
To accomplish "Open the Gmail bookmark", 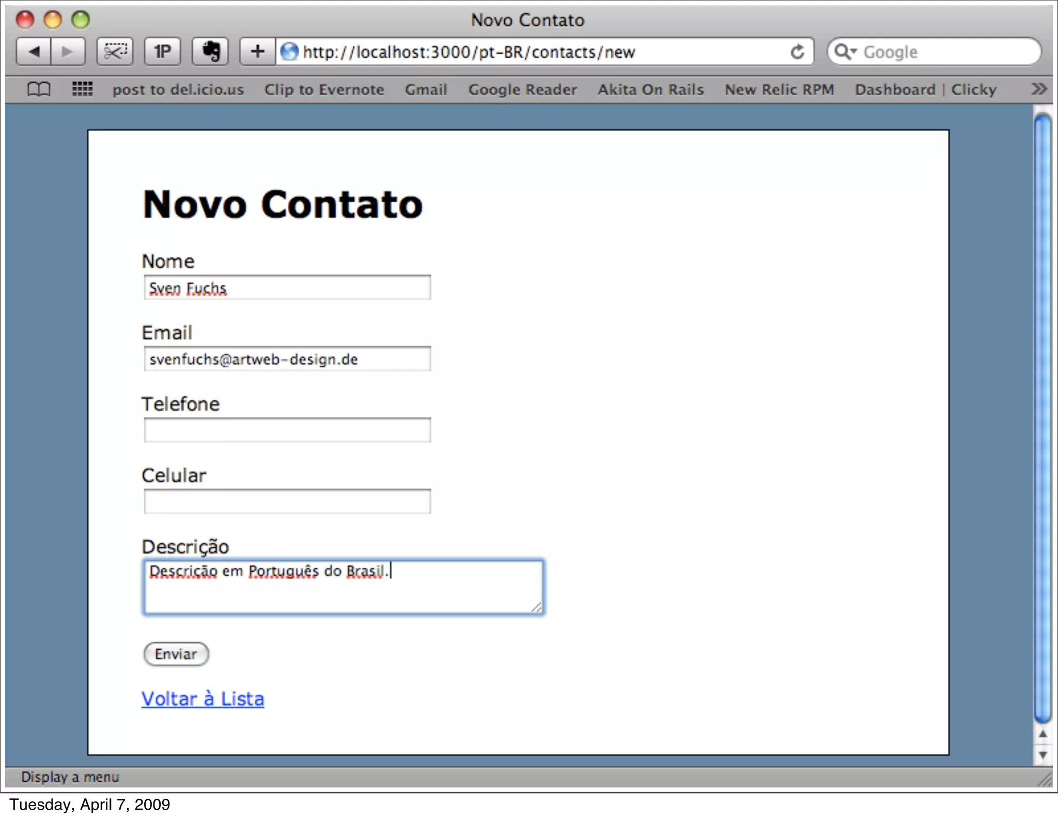I will click(426, 90).
